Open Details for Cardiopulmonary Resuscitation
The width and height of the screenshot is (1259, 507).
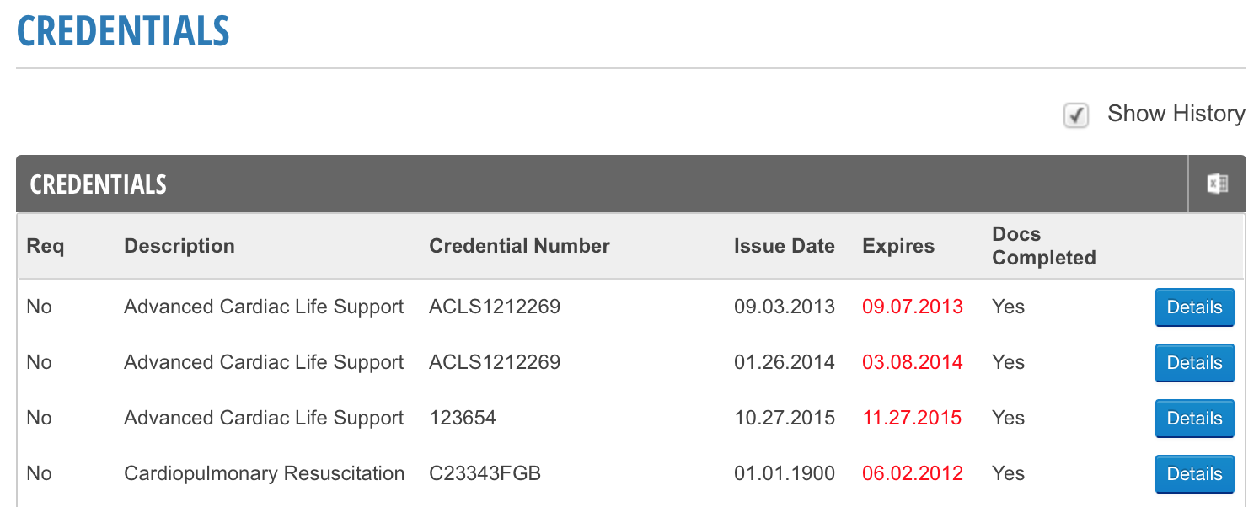pos(1194,474)
